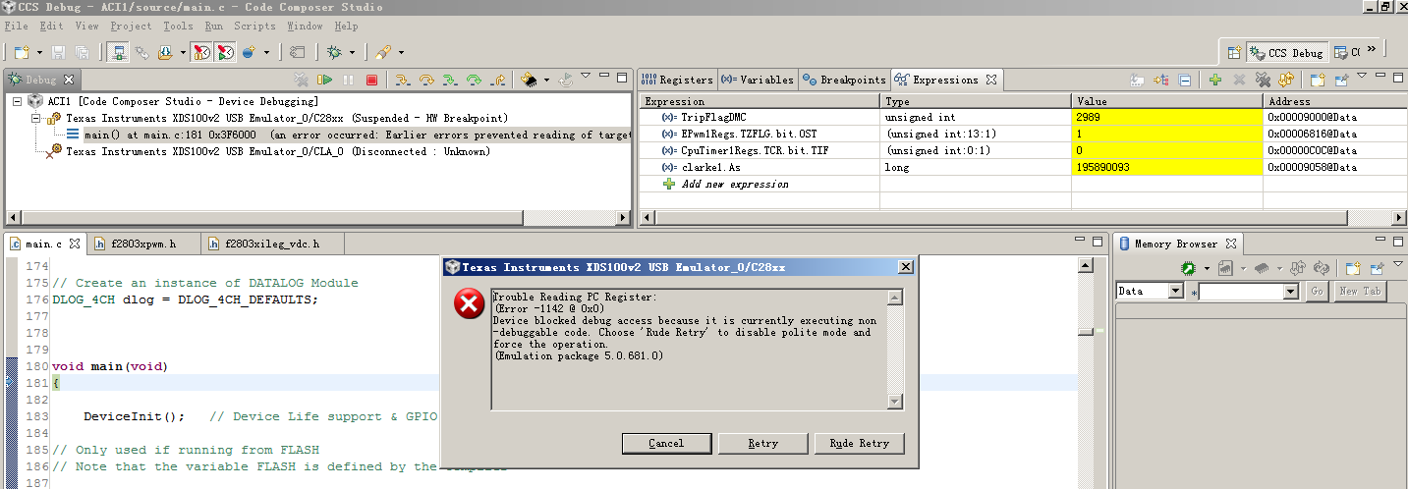The height and width of the screenshot is (489, 1408).
Task: Click Retry in the error dialog
Action: click(x=762, y=444)
